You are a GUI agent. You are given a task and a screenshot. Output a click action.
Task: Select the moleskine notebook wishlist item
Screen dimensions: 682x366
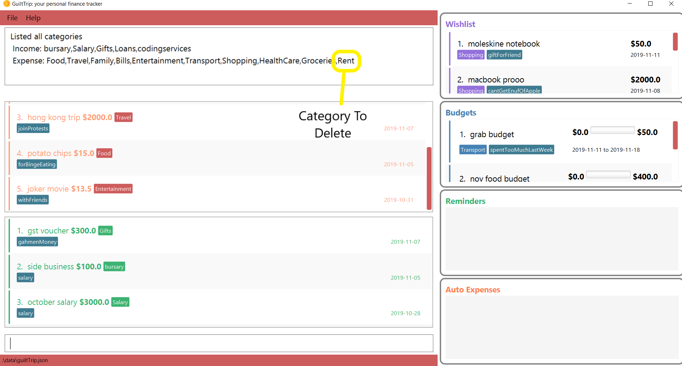pyautogui.click(x=560, y=49)
